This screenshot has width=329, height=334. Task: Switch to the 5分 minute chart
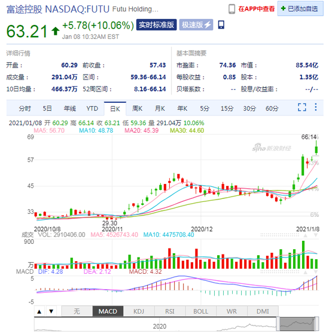click(205, 108)
